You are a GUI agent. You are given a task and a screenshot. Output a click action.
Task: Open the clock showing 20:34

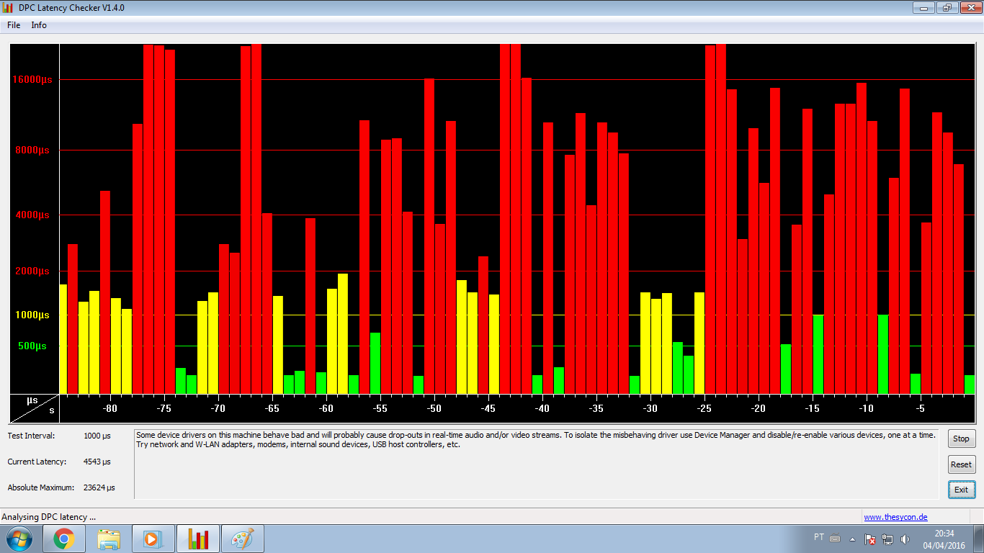(944, 539)
